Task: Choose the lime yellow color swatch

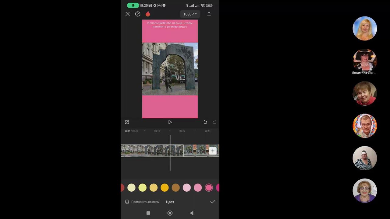Action: coord(142,188)
